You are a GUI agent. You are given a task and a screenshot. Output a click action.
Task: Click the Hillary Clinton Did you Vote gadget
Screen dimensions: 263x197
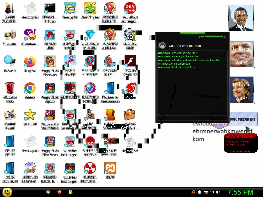tap(242, 90)
